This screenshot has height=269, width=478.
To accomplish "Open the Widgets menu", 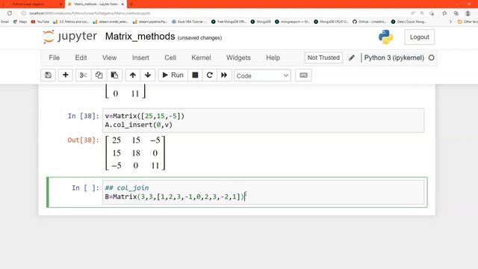I will point(238,58).
